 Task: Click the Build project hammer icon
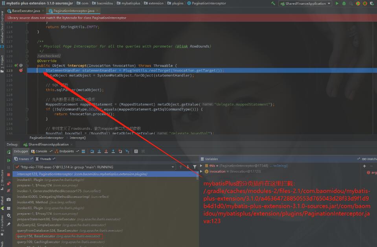coord(273,4)
